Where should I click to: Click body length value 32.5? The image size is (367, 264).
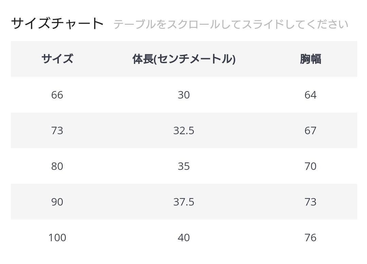(184, 131)
